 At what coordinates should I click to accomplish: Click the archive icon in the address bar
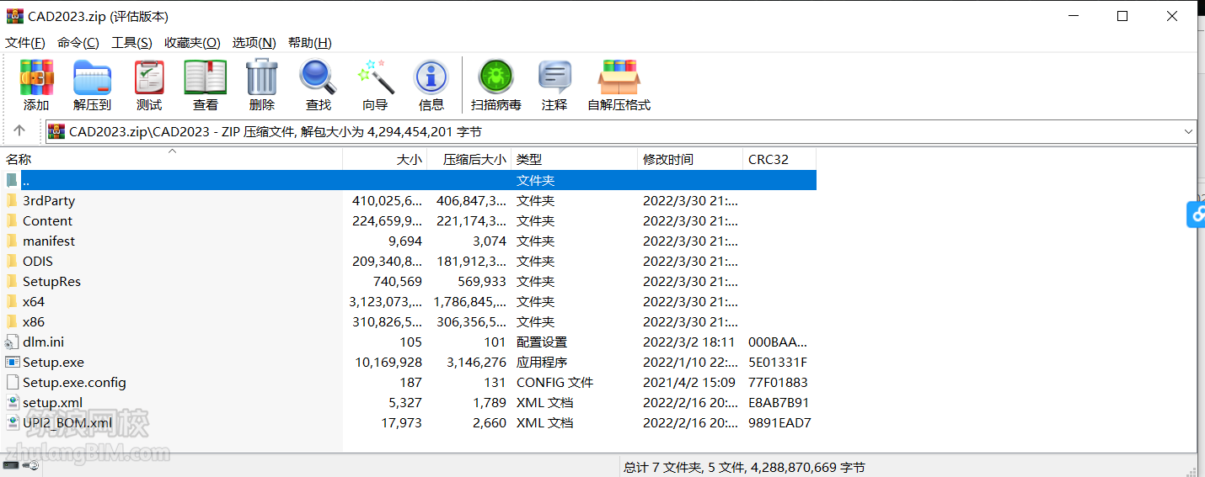[56, 131]
